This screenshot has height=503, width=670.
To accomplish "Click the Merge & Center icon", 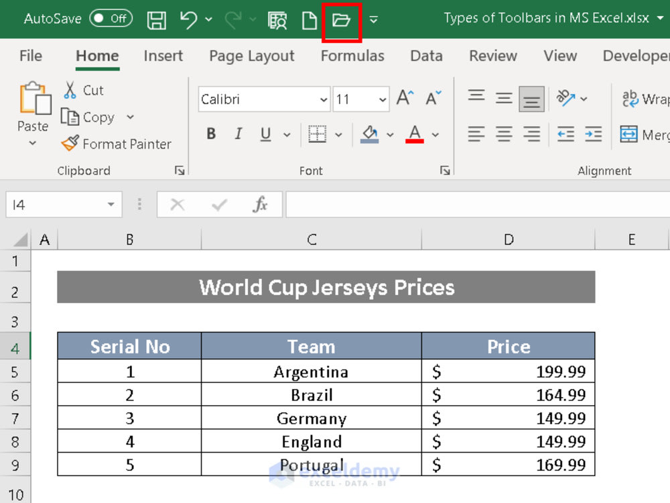I will (628, 134).
